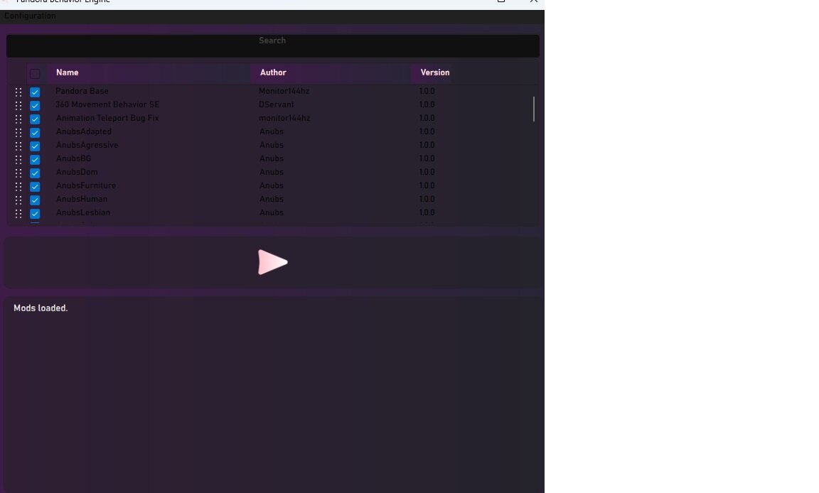
Task: Sort mods by Name column header
Action: pos(68,72)
